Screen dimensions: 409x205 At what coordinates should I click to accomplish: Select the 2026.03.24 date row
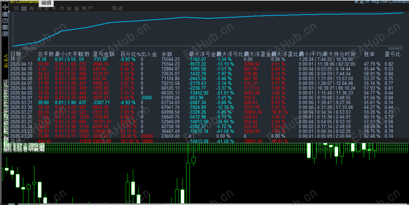[21, 127]
